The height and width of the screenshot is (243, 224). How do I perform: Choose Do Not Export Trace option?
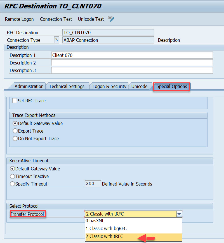15,138
